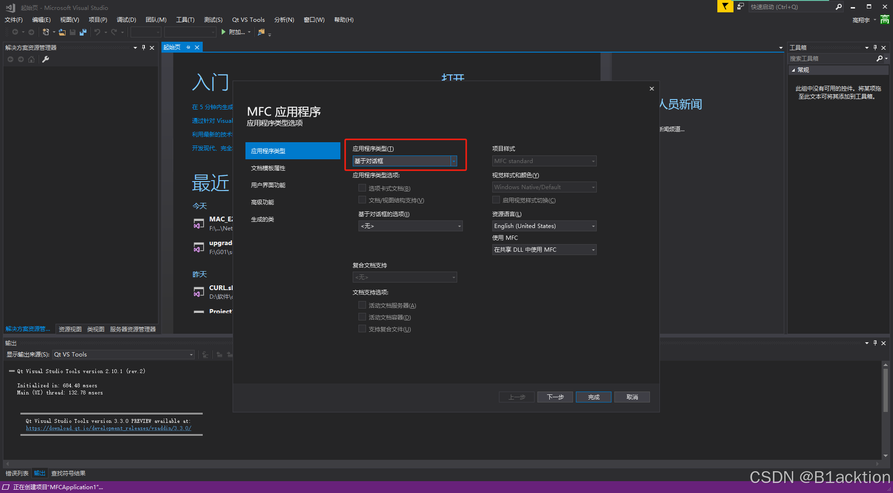Expand the Attach button dropdown arrow
Screen dimensions: 893x493
249,32
